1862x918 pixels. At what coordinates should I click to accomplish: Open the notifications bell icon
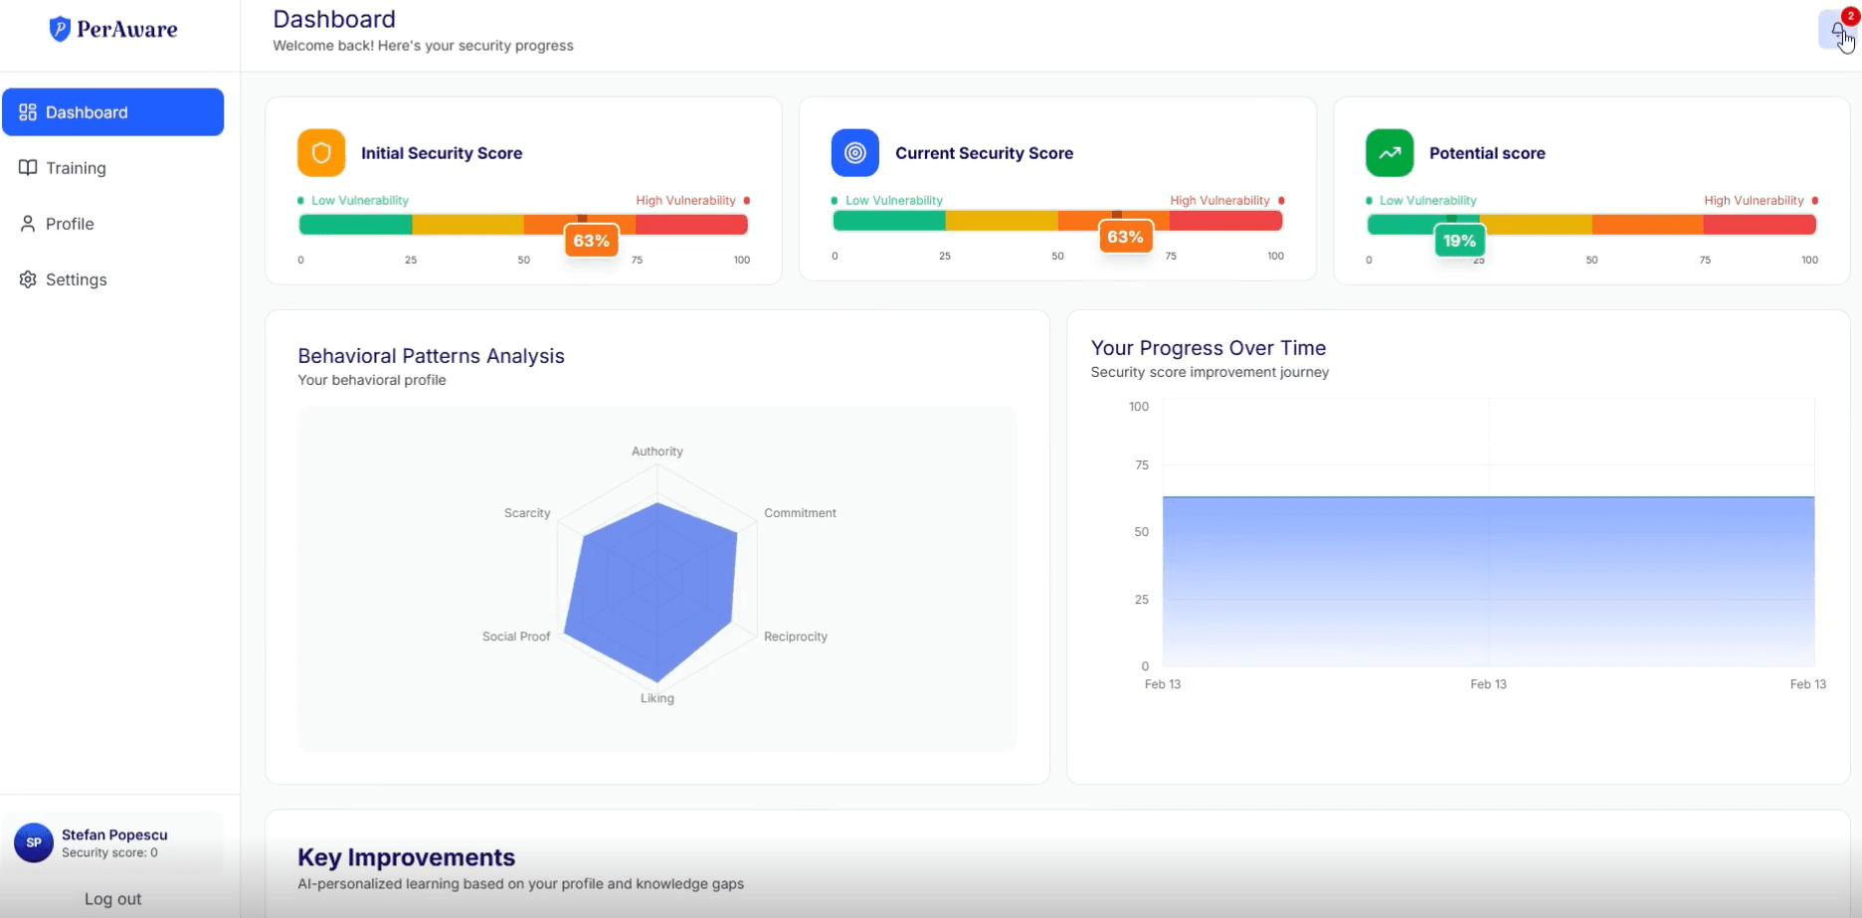pyautogui.click(x=1836, y=30)
